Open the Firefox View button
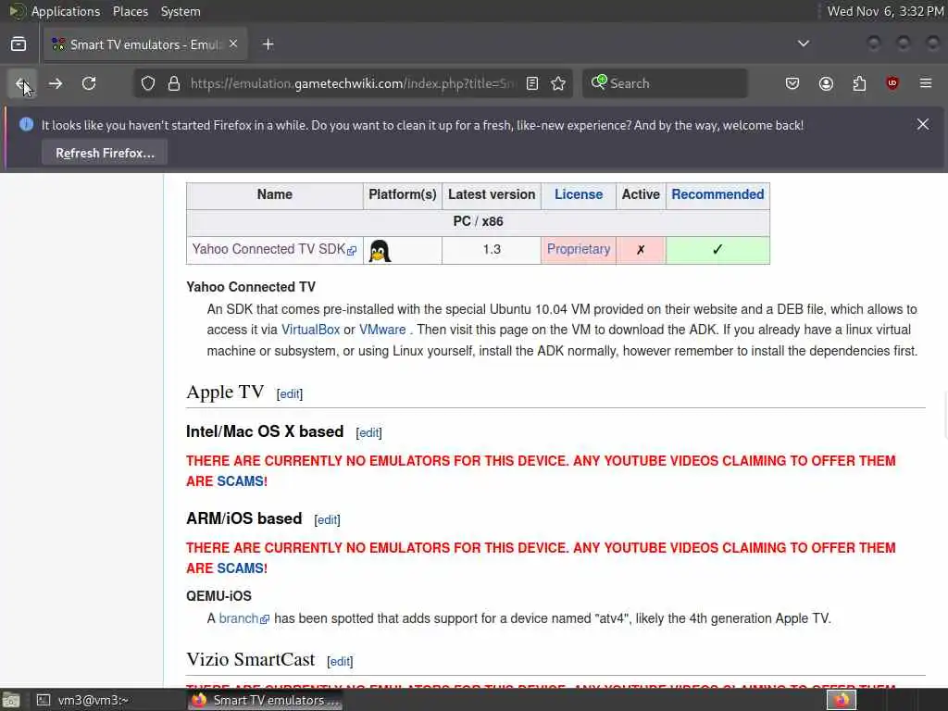This screenshot has width=948, height=711. tap(19, 44)
